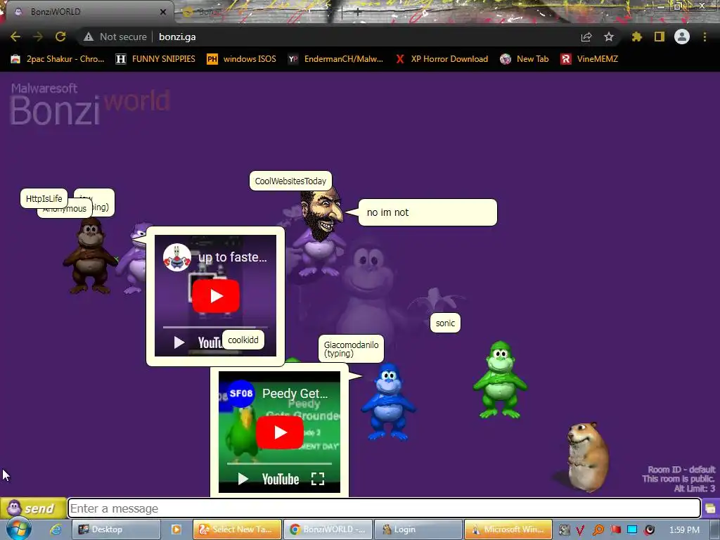
Task: Click the SF08 channel avatar
Action: (241, 394)
